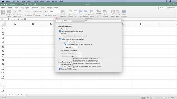This screenshot has height=99, width=177.
Task: Click Show All button in dialog
Action: coord(67,21)
